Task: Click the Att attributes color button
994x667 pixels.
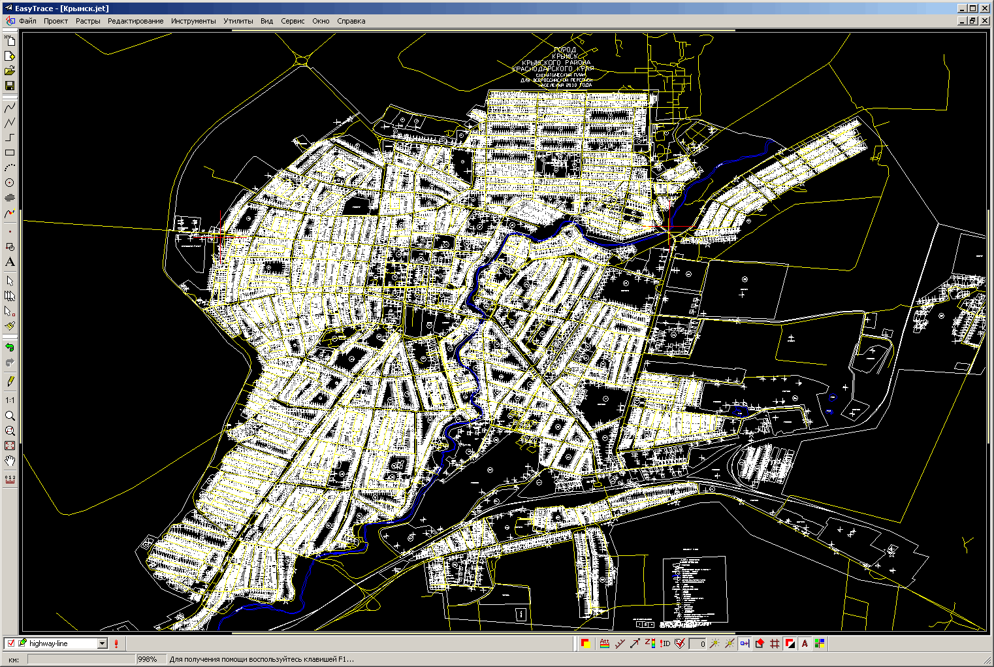Action: (x=605, y=643)
